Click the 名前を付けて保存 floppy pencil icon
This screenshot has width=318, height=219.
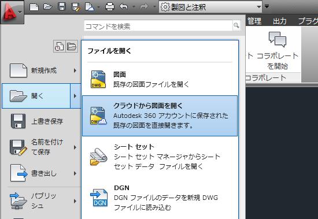pos(19,147)
